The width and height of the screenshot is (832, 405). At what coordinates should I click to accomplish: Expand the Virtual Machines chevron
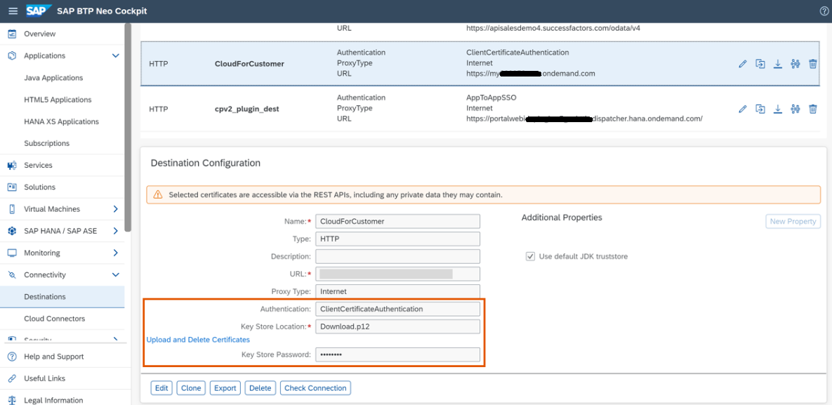(x=116, y=209)
